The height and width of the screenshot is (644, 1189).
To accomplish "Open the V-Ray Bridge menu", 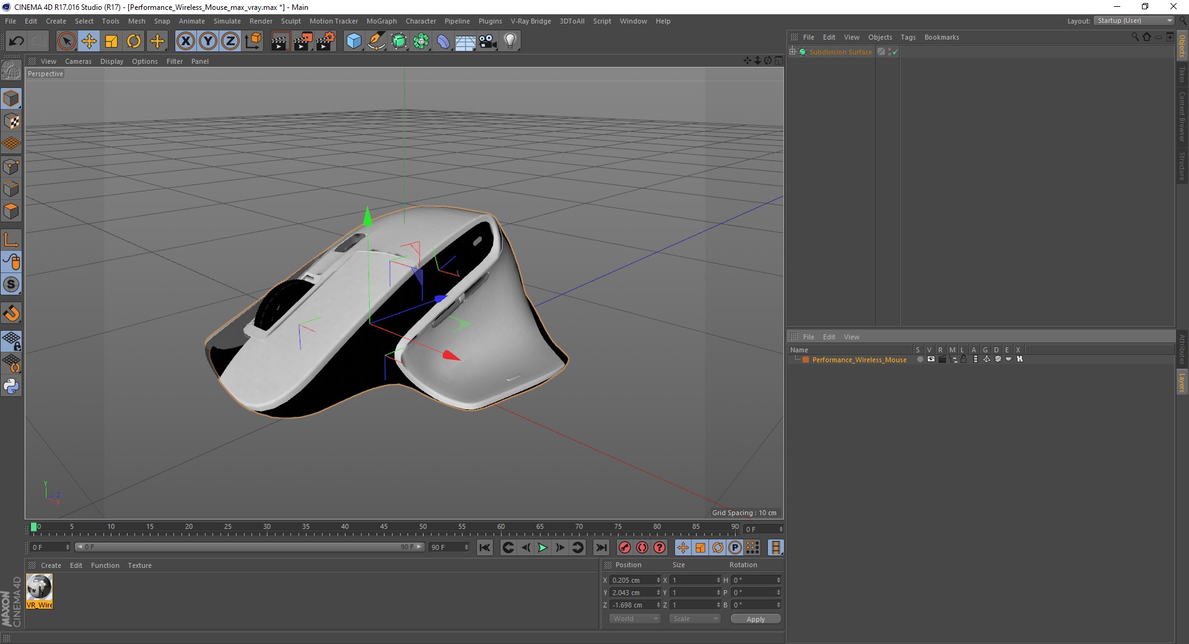I will pyautogui.click(x=531, y=21).
